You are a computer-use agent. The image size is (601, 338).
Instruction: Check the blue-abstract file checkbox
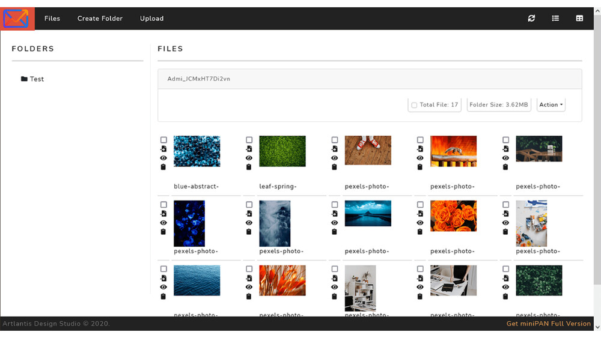pyautogui.click(x=163, y=140)
